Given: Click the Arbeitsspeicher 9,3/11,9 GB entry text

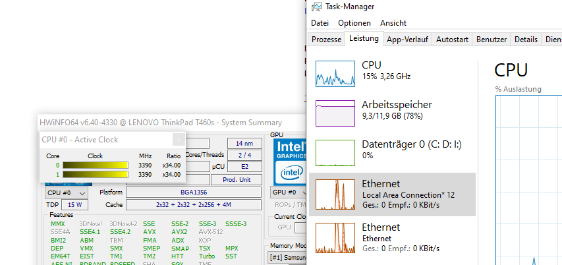Looking at the screenshot, I should (x=397, y=109).
